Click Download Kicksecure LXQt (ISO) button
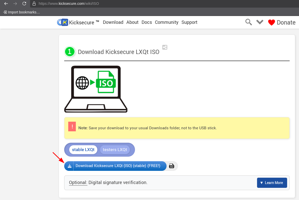The height and width of the screenshot is (200, 299). [x=118, y=166]
